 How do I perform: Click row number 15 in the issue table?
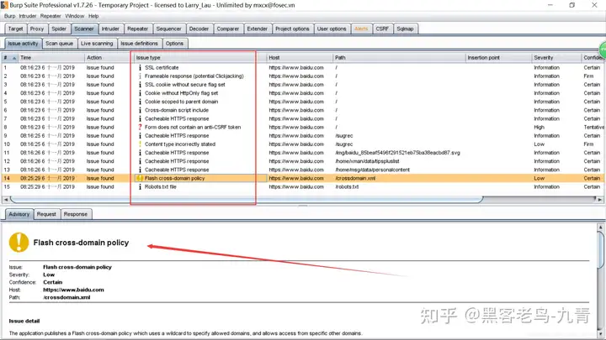pos(7,186)
